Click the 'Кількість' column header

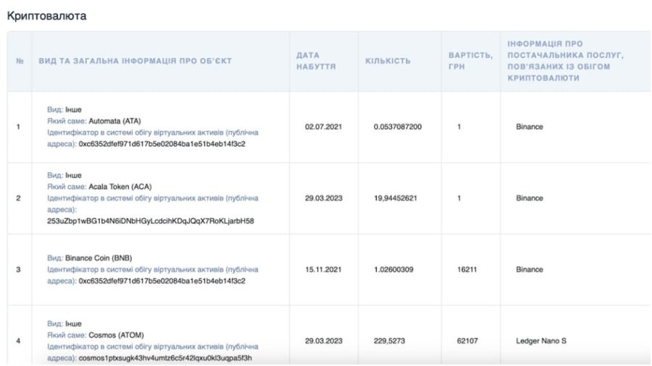[388, 61]
